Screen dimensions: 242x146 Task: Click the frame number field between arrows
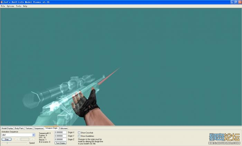[x=25, y=139]
